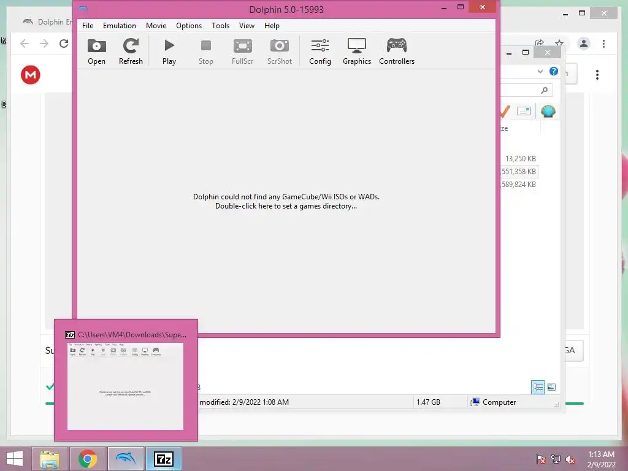This screenshot has height=471, width=628.
Task: Open the Chrome profile avatar
Action: [x=584, y=44]
